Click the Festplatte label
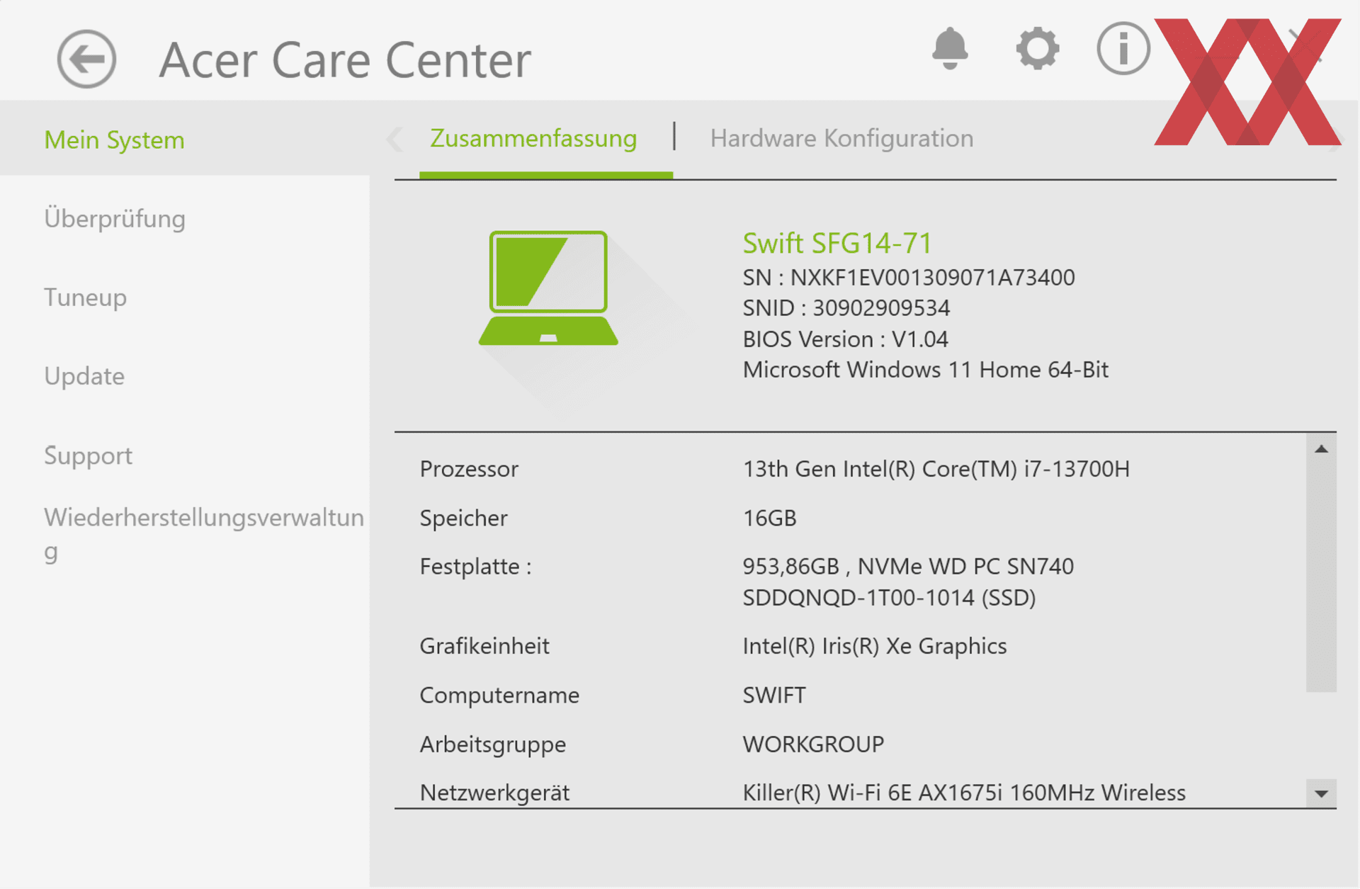The image size is (1360, 889). pyautogui.click(x=475, y=567)
